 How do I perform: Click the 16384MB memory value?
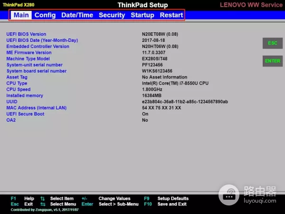tap(152, 96)
